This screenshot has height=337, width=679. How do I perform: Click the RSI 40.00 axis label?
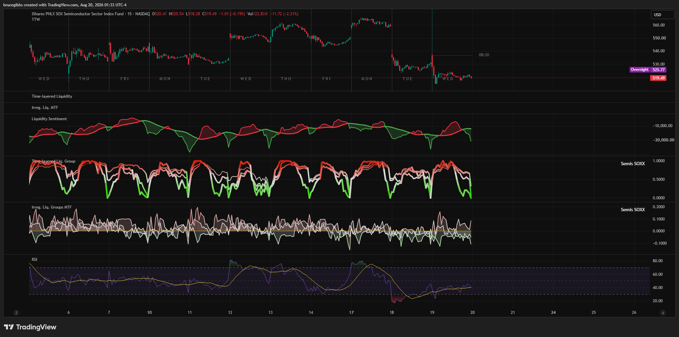(x=657, y=288)
